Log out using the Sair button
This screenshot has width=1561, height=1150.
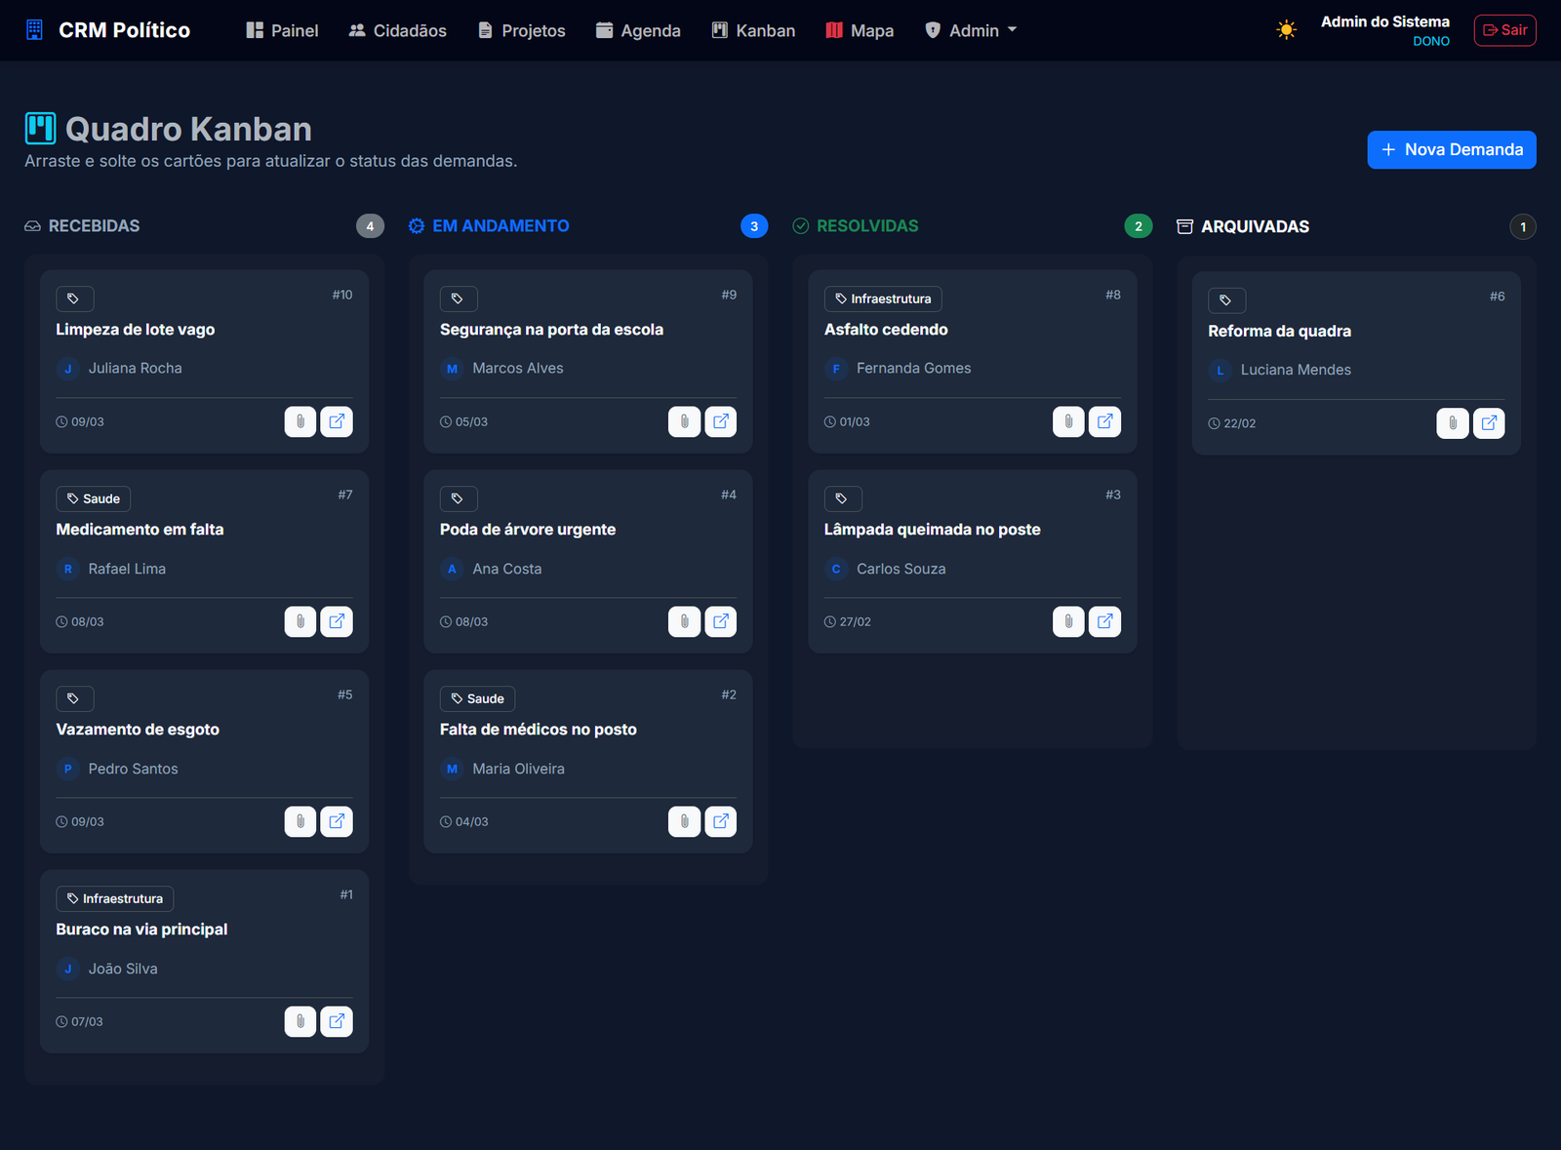1504,30
